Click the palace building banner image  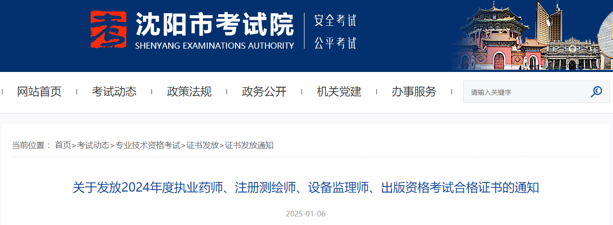click(531, 35)
